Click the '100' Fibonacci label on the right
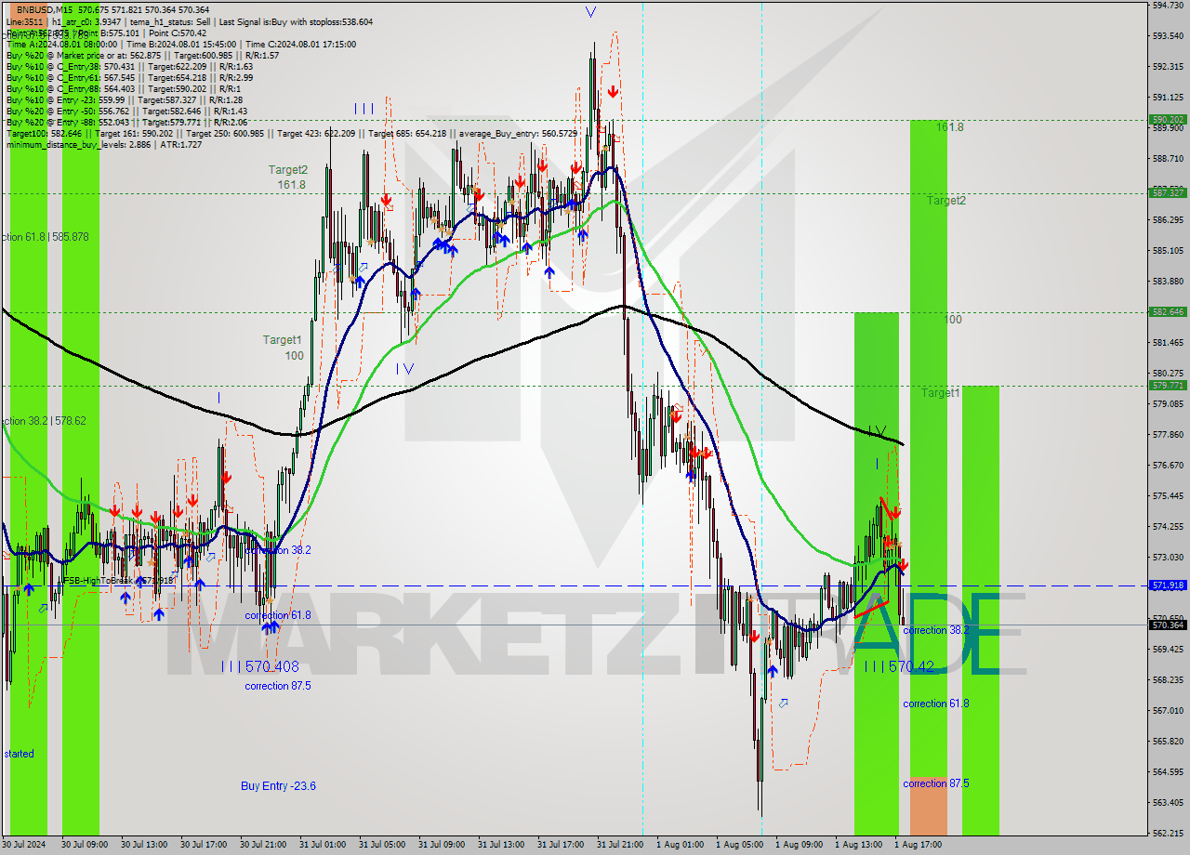 [x=953, y=320]
